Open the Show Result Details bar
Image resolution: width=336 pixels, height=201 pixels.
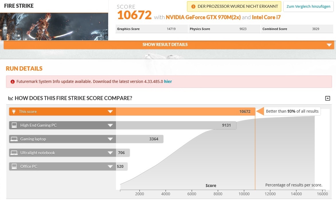[x=169, y=45]
